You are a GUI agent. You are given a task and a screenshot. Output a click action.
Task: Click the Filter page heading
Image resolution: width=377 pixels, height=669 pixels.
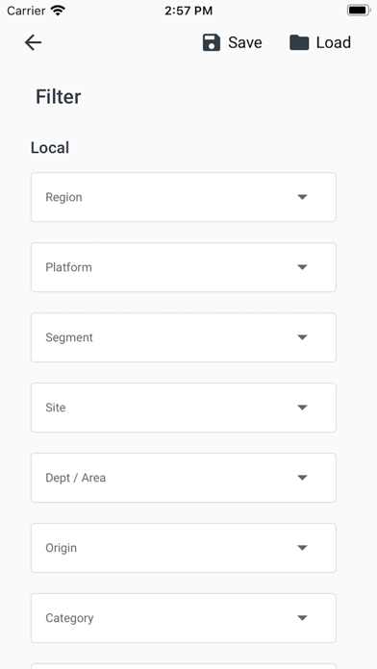58,97
